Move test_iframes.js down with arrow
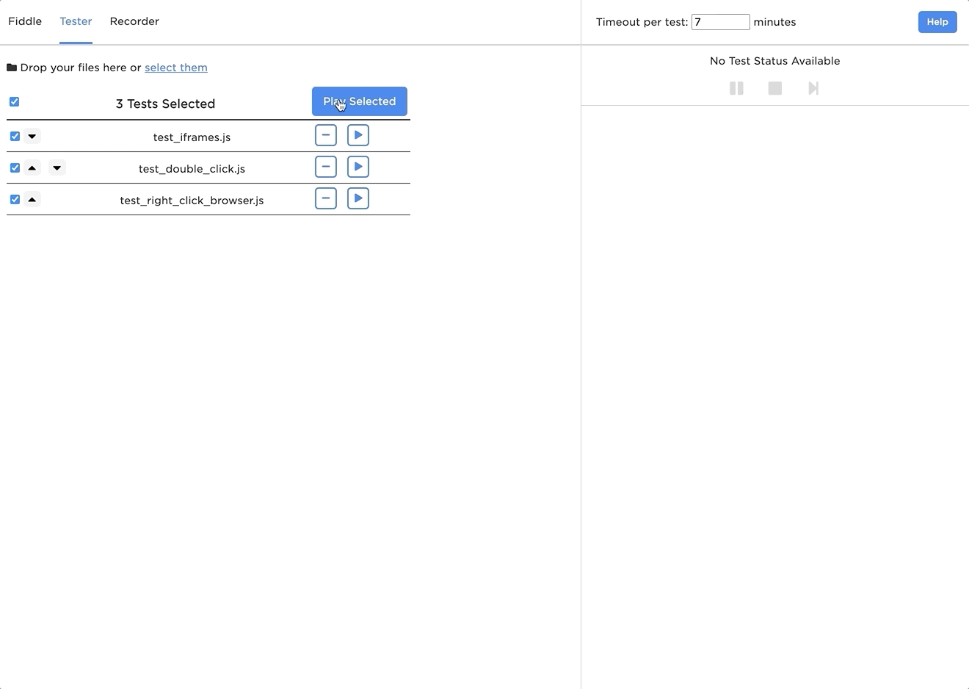The height and width of the screenshot is (689, 969). 32,136
